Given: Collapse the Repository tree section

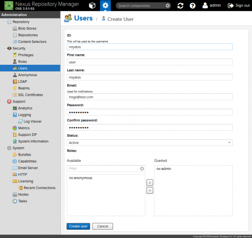Looking at the screenshot, I should [x=4, y=22].
